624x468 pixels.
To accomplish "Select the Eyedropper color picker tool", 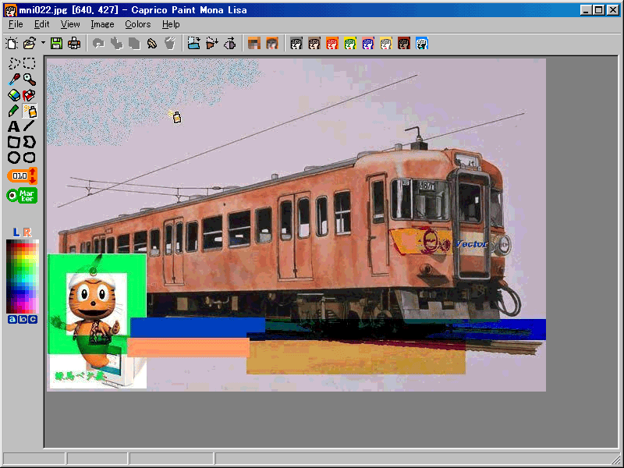I will pos(14,80).
